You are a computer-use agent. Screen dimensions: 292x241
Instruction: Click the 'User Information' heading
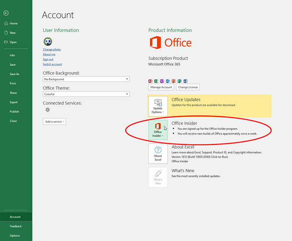pos(61,30)
